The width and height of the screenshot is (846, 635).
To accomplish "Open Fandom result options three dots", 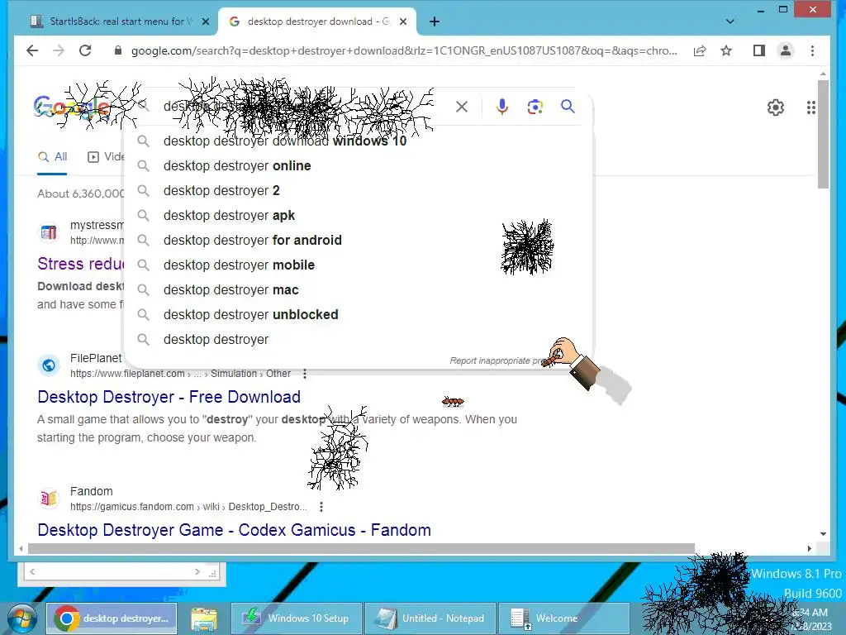I will (x=321, y=507).
